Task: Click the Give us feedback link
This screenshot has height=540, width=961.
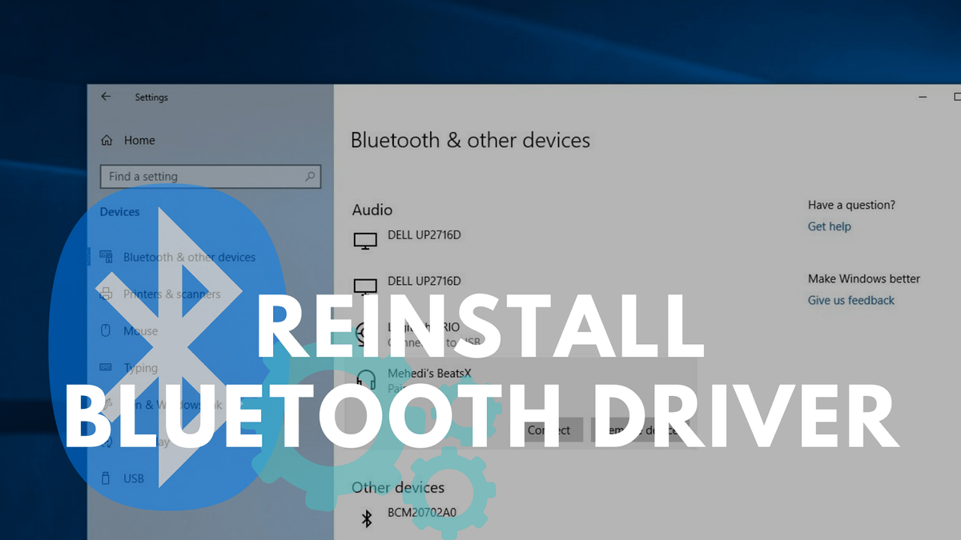Action: pyautogui.click(x=850, y=300)
